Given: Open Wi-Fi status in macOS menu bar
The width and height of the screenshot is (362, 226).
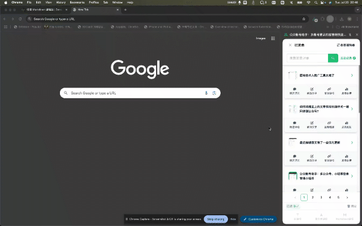Looking at the screenshot, I should pyautogui.click(x=308, y=2).
